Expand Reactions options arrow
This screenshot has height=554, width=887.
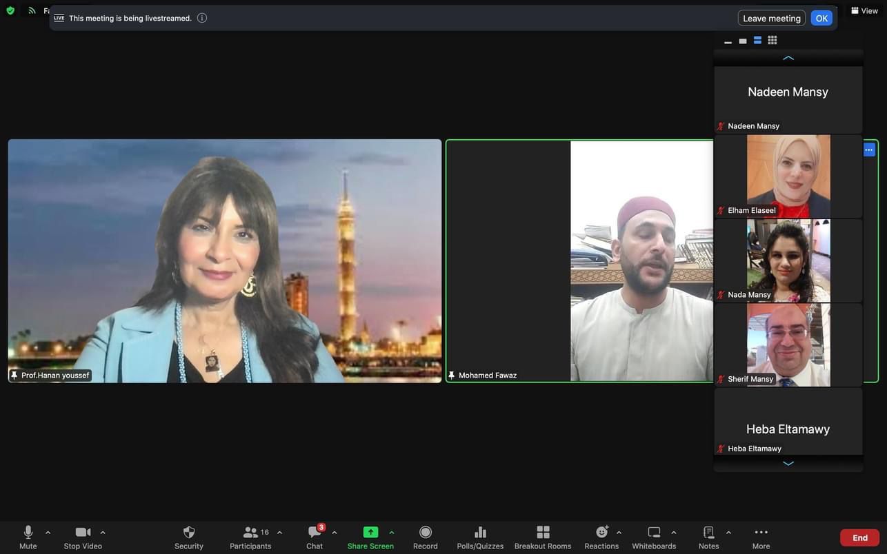tap(619, 533)
